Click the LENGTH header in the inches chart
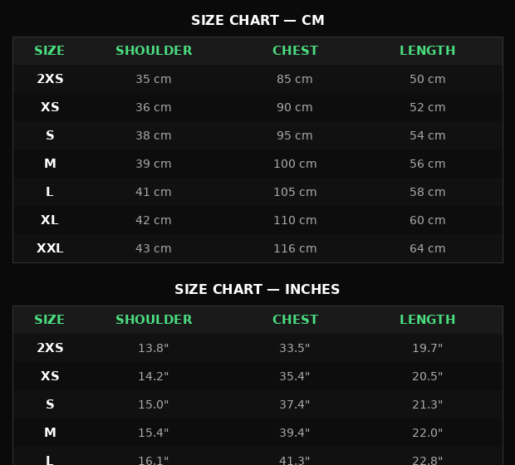This screenshot has height=465, width=515. tap(427, 320)
